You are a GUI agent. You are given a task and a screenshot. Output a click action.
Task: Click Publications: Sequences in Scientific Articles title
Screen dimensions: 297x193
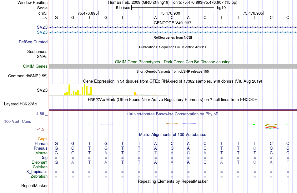[x=173, y=47]
